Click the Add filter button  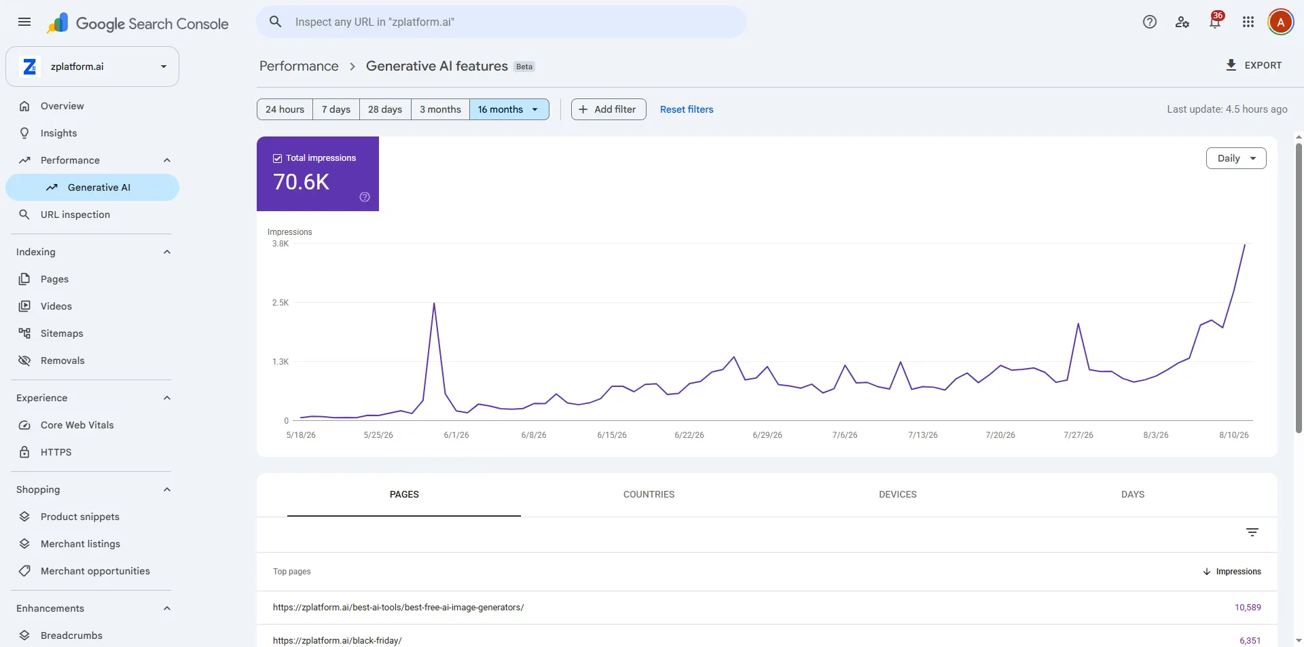click(x=609, y=109)
